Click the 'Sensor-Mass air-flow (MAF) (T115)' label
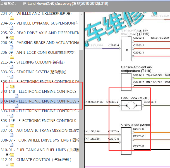Screen dimensions: 170x168 (135, 32)
